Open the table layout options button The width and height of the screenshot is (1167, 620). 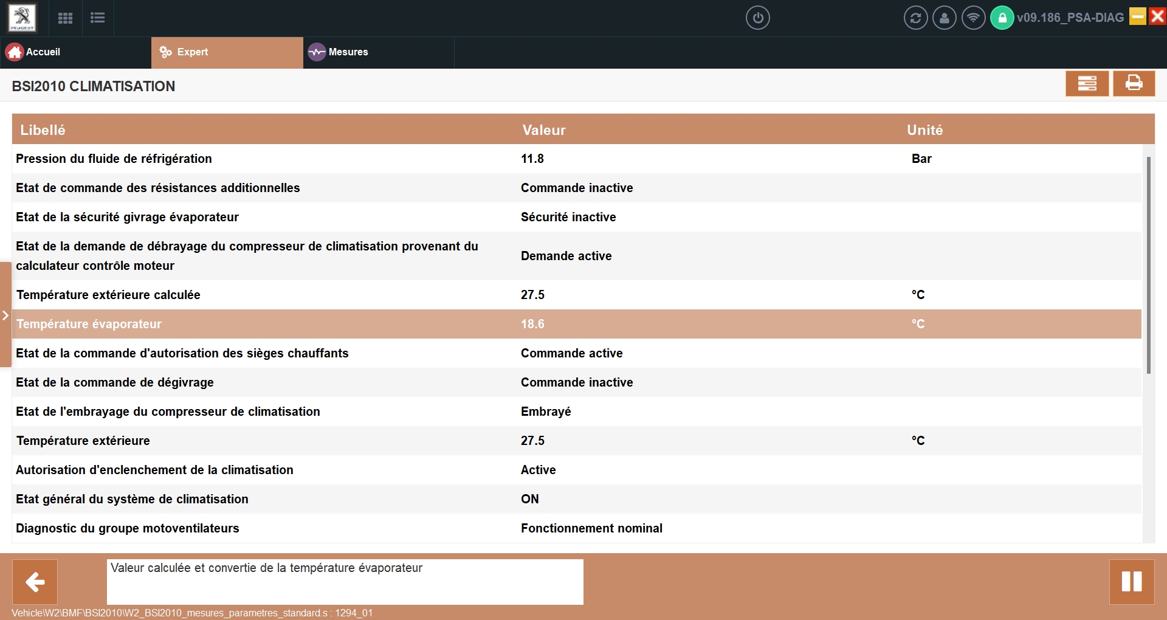(1087, 83)
